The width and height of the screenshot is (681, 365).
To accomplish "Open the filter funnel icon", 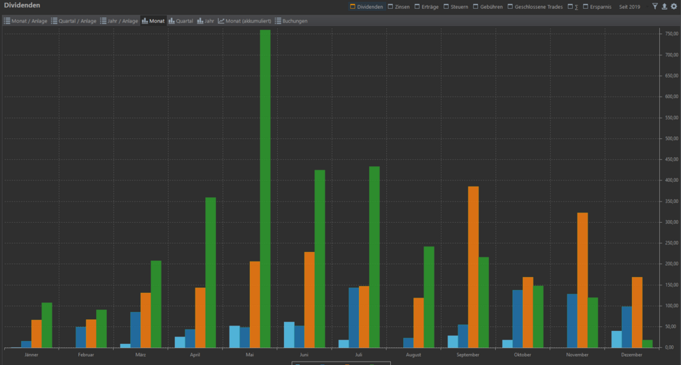I will pyautogui.click(x=655, y=6).
